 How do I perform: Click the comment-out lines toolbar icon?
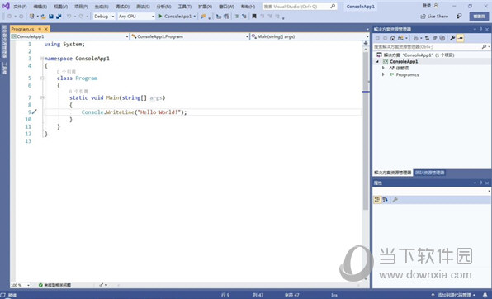(x=237, y=17)
